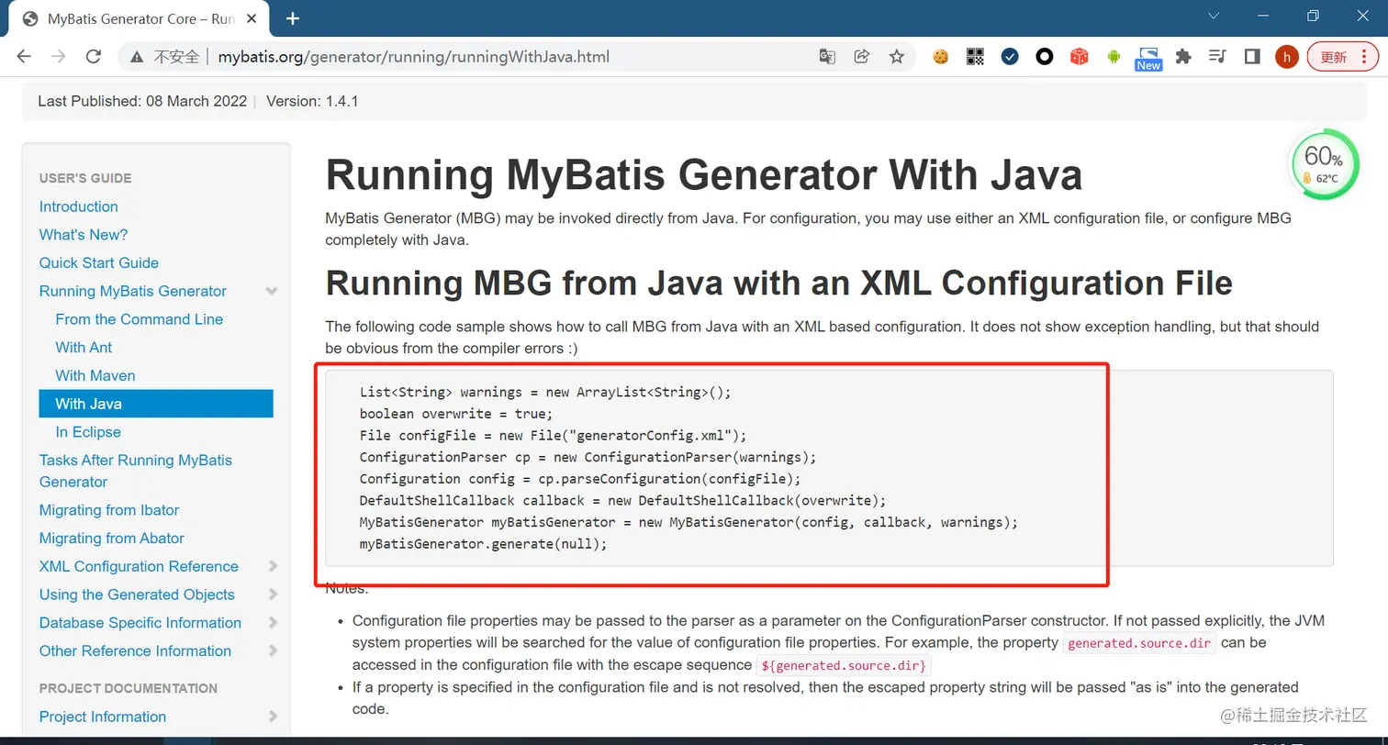Click the Version: 1.4.1 text
This screenshot has height=745, width=1388.
(x=312, y=101)
